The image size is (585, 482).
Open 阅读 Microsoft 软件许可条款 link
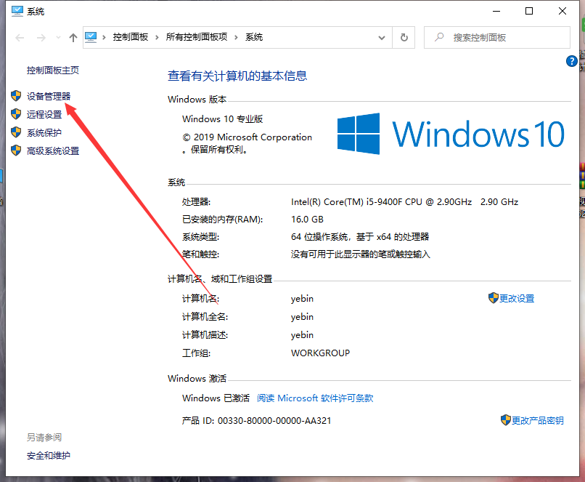pyautogui.click(x=315, y=398)
